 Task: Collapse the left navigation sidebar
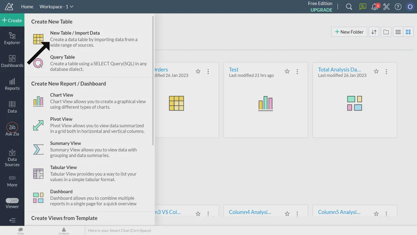(12, 220)
